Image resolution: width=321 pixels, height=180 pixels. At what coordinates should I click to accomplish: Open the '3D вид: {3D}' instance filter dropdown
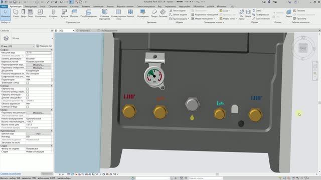(34, 46)
